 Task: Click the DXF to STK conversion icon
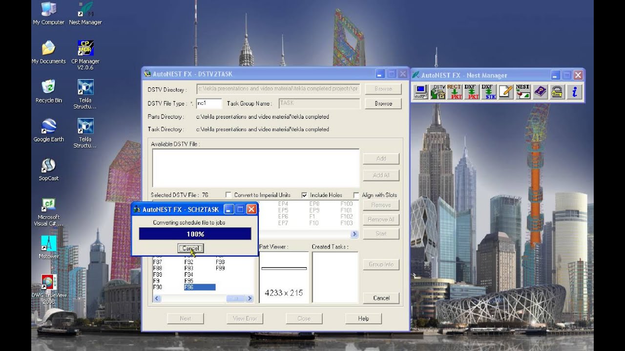coord(488,92)
